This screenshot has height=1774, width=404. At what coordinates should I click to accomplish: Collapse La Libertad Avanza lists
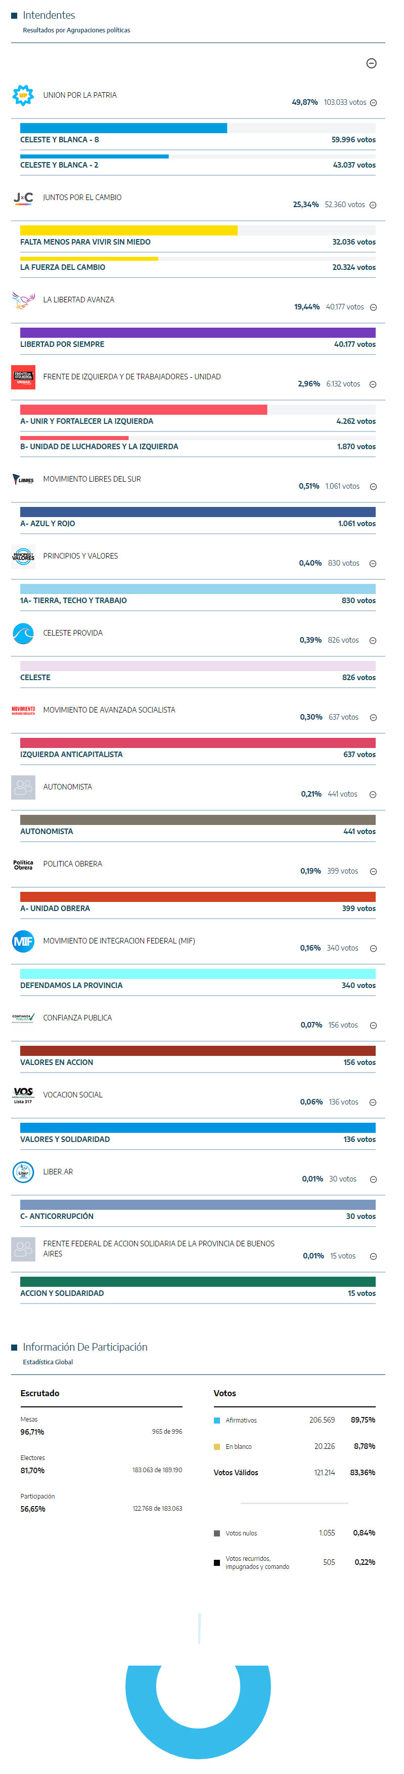point(374,308)
